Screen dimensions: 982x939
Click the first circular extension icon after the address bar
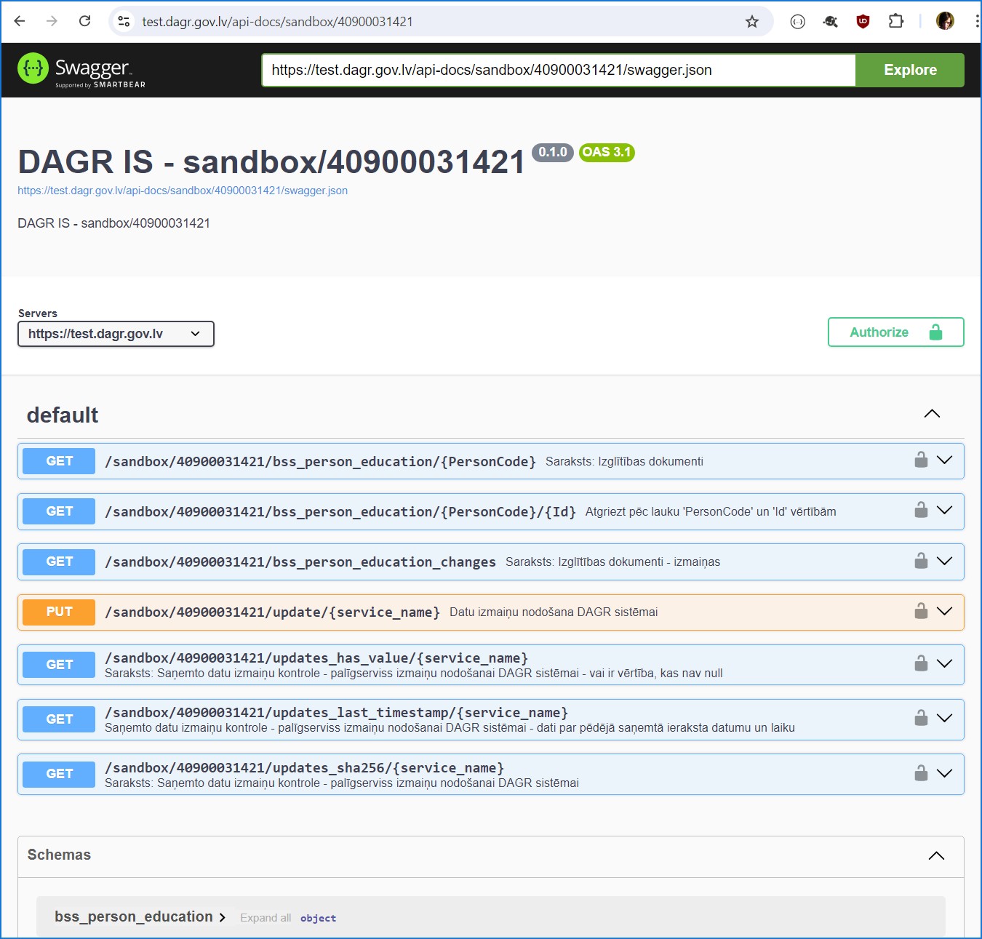[x=797, y=22]
